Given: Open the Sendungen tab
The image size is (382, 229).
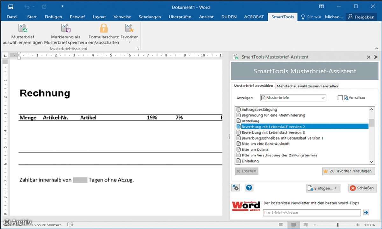Looking at the screenshot, I should pos(150,17).
